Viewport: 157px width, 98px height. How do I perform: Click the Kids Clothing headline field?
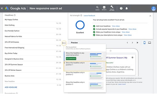click(x=33, y=25)
